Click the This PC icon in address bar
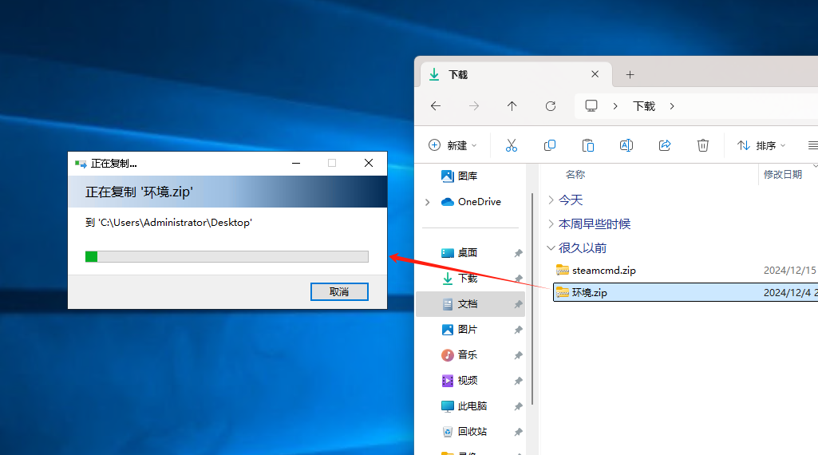 point(591,106)
